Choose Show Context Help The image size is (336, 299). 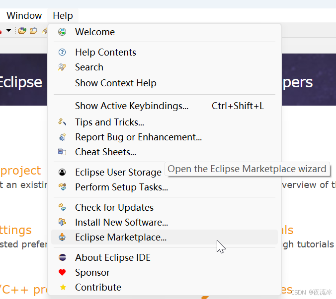[165, 83]
